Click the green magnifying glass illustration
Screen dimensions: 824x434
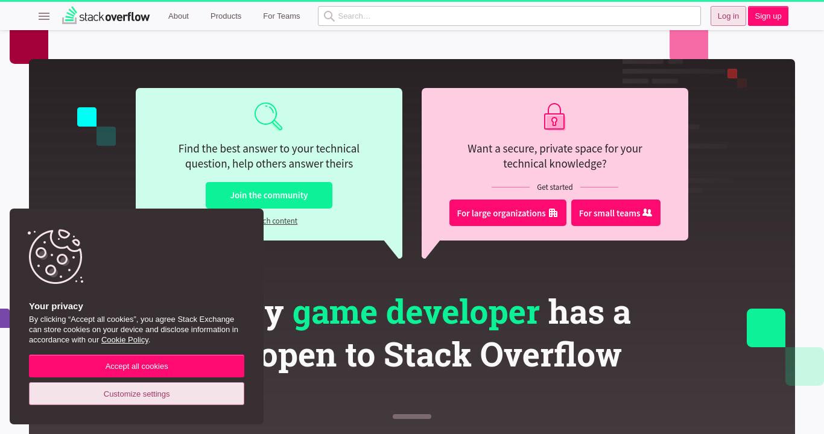268,116
